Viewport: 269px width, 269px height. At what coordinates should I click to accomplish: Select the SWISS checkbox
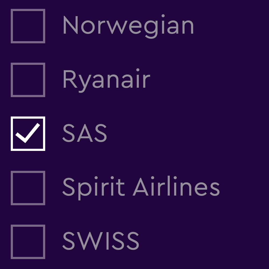click(28, 242)
